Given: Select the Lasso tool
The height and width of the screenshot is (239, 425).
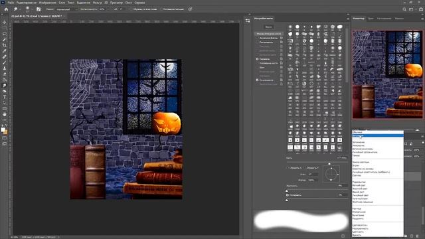Looking at the screenshot, I should tap(5, 34).
